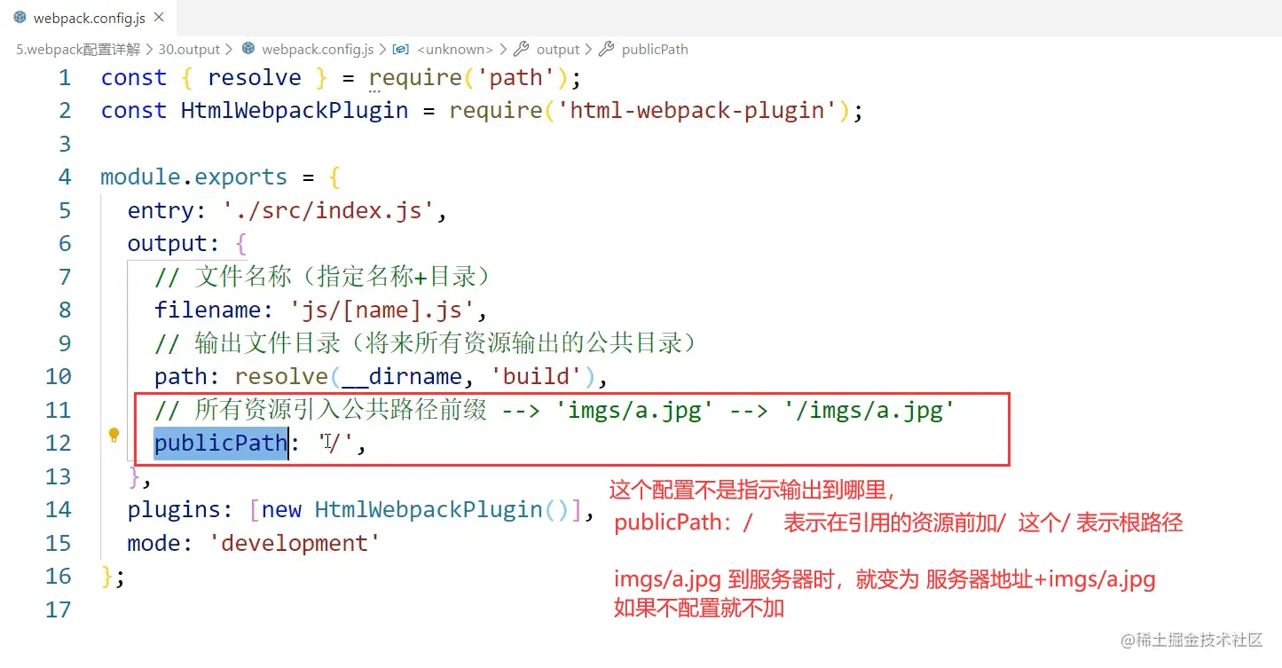Close the webpack.config.js tab
Screen dimensions: 1282x668
(159, 18)
